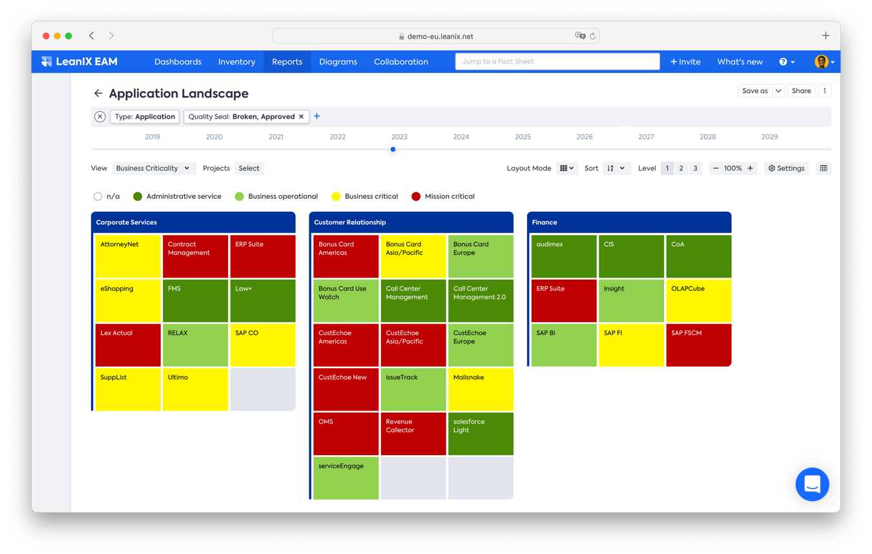Toggle the n/a legend filter
872x554 pixels.
98,196
